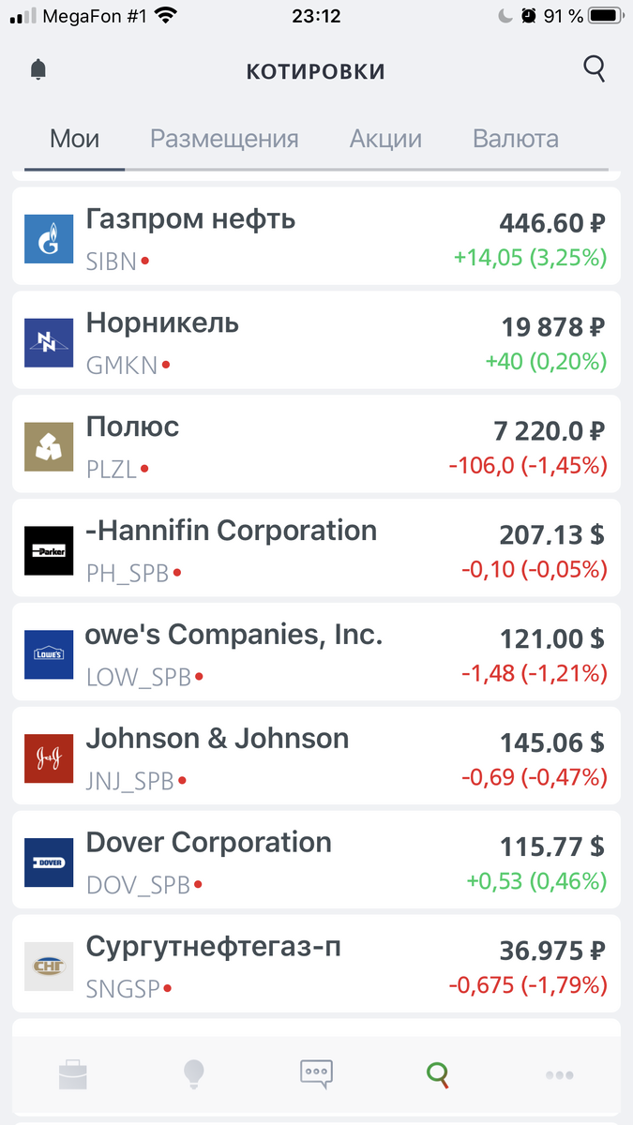633x1125 pixels.
Task: Select the quotes magnifier icon in bottom bar
Action: [438, 1073]
